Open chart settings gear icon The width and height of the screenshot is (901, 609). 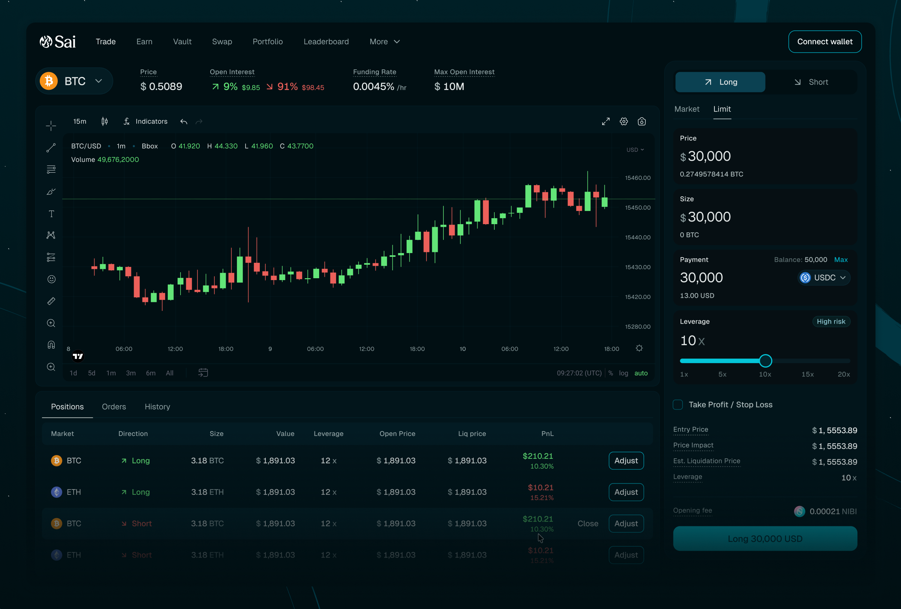(624, 122)
